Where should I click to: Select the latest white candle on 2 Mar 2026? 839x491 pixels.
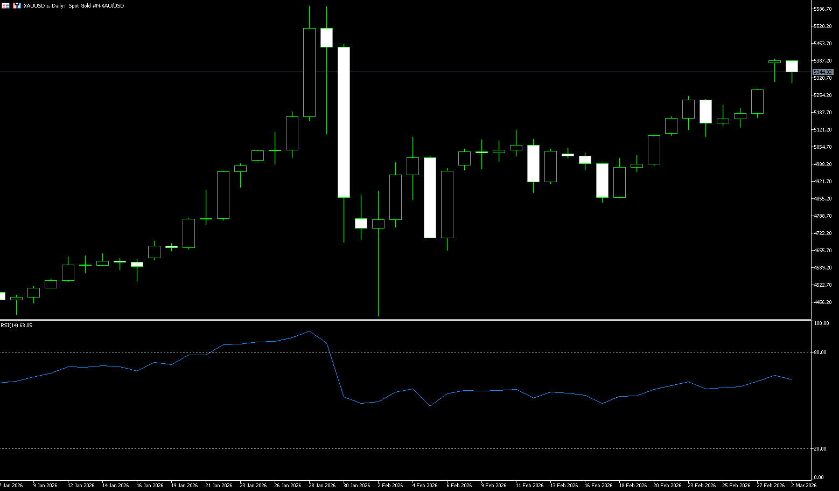[792, 66]
